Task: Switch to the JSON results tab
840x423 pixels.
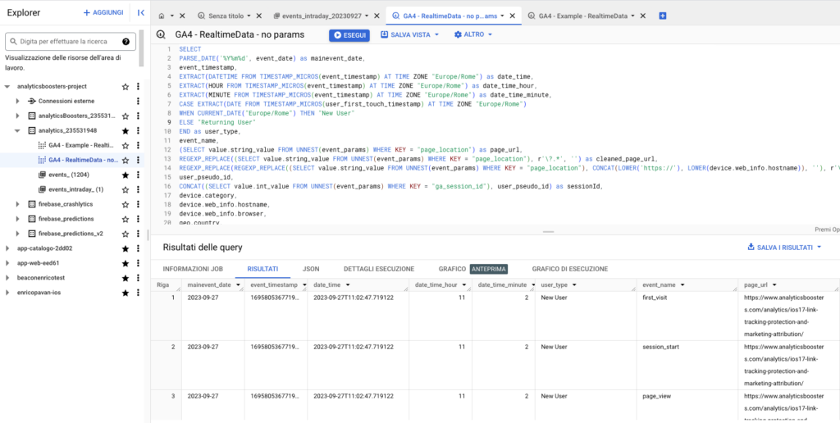Action: [311, 269]
